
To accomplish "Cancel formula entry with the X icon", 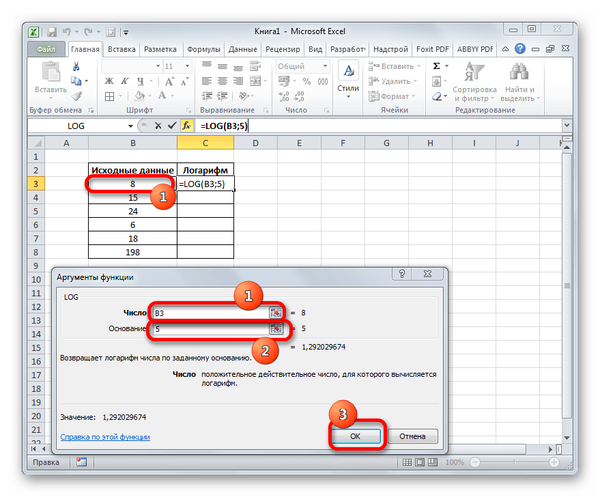I will pos(158,126).
